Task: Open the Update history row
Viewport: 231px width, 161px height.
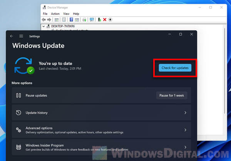Action: [x=101, y=113]
